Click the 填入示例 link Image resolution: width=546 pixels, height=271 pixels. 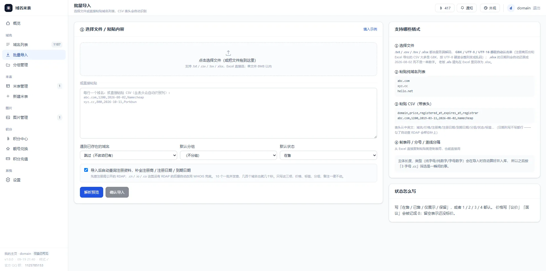coord(370,29)
